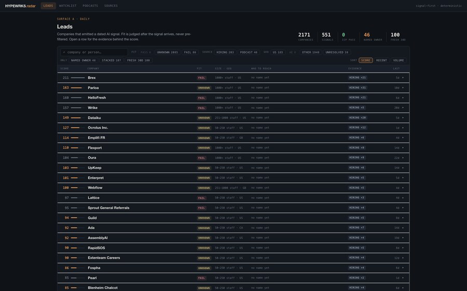The width and height of the screenshot is (467, 291).
Task: Toggle the UNKNOWN 2085 fit filter
Action: click(x=167, y=52)
